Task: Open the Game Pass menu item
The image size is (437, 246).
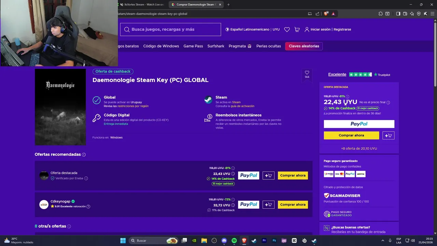Action: tap(193, 46)
